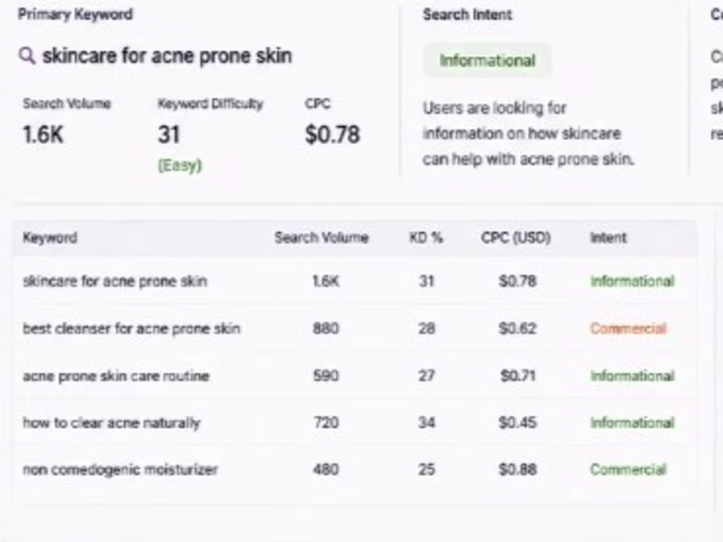Screen dimensions: 723x542
Task: Sort by KD % column header
Action: (x=426, y=238)
